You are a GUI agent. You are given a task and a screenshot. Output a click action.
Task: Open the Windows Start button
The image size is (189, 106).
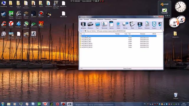pos(3,104)
